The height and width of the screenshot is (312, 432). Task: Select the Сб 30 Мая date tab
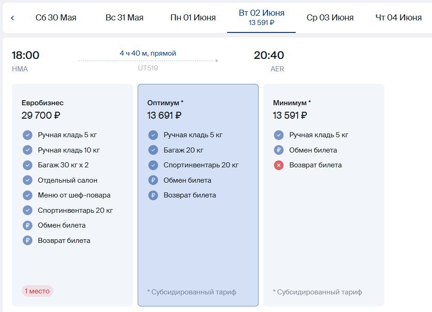[x=56, y=18]
